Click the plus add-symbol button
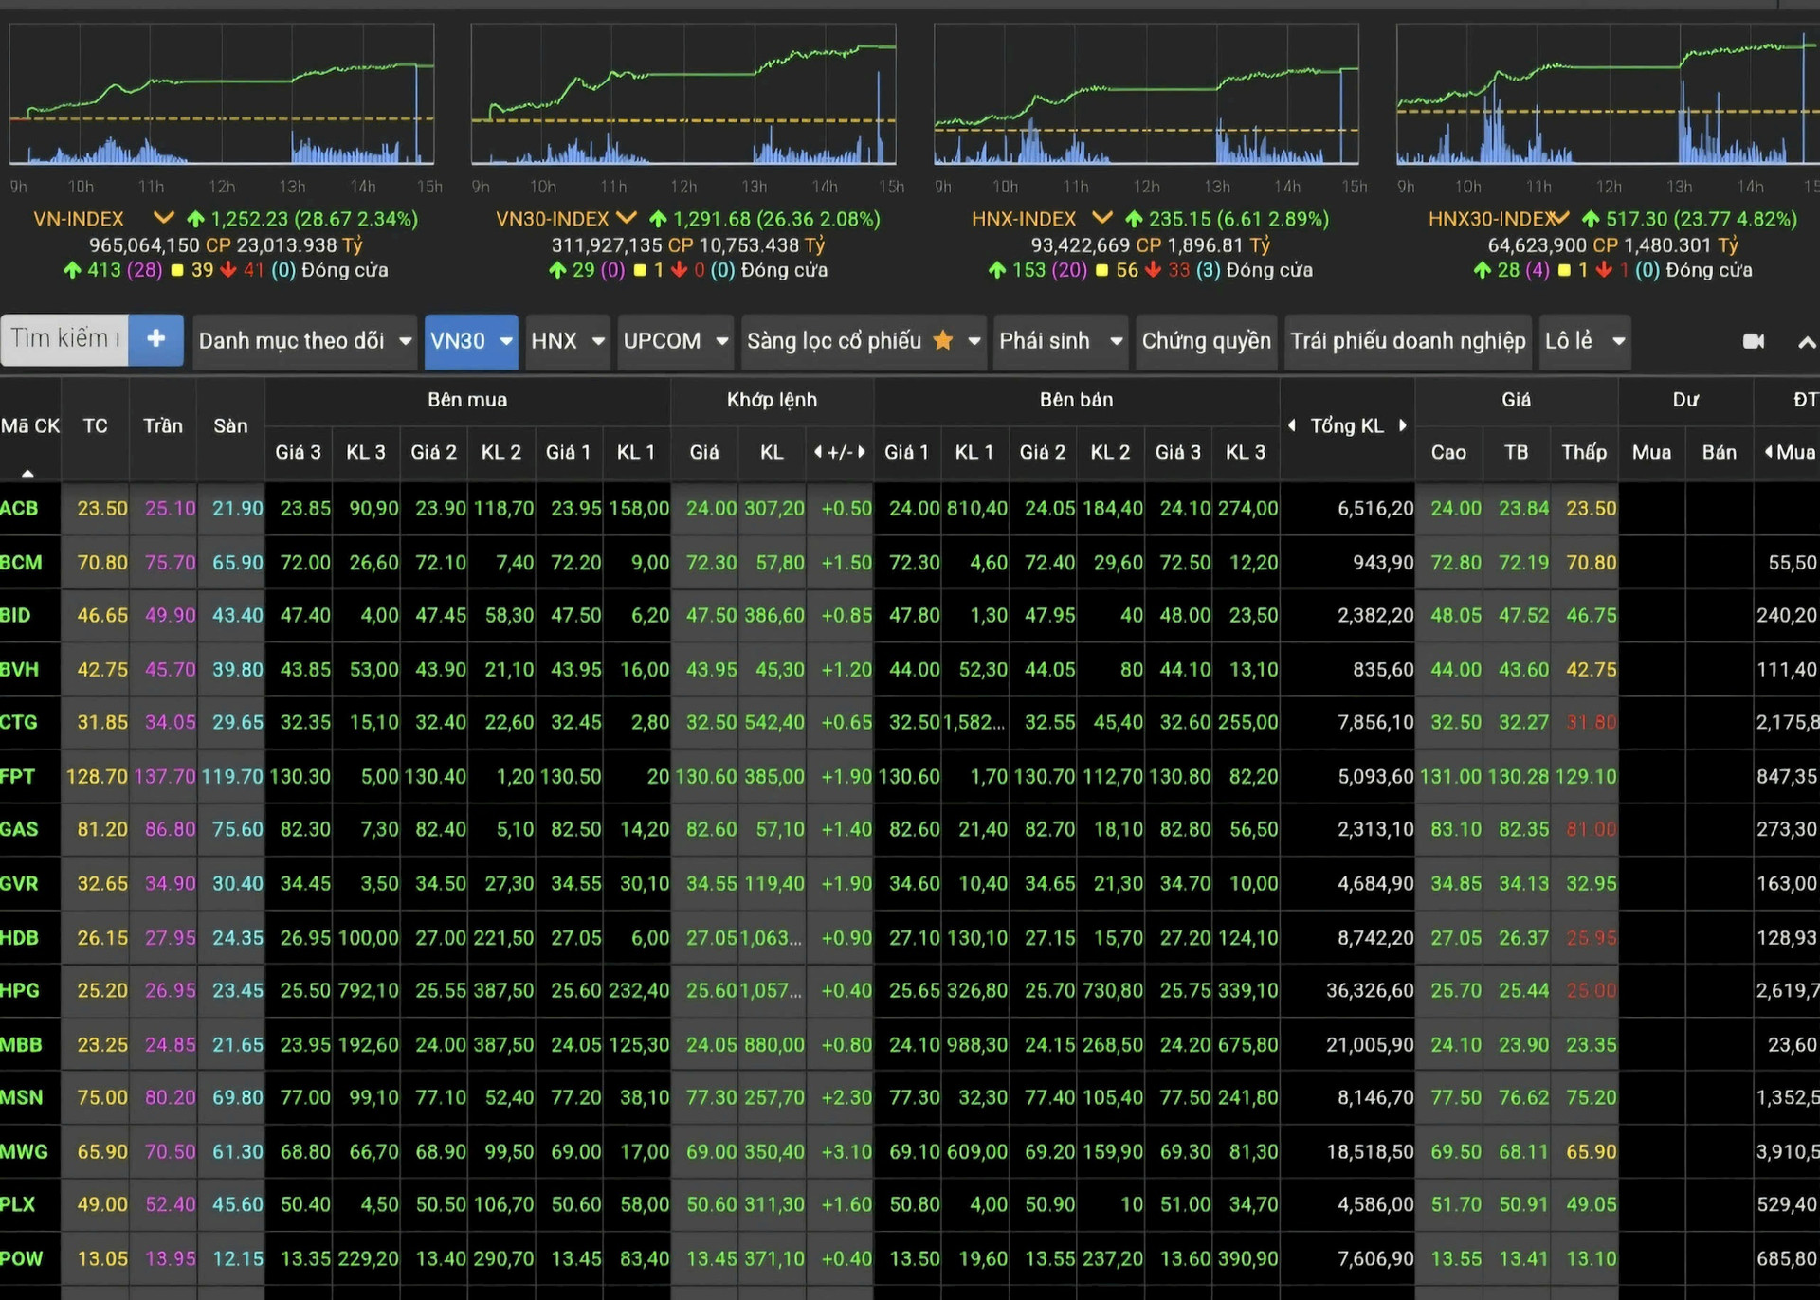The width and height of the screenshot is (1820, 1300). [156, 339]
